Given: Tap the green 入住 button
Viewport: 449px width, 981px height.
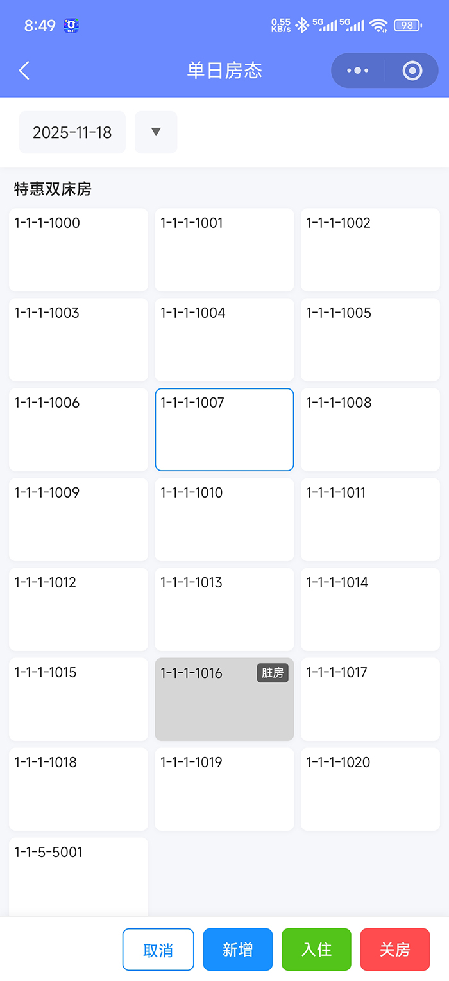Looking at the screenshot, I should 316,950.
